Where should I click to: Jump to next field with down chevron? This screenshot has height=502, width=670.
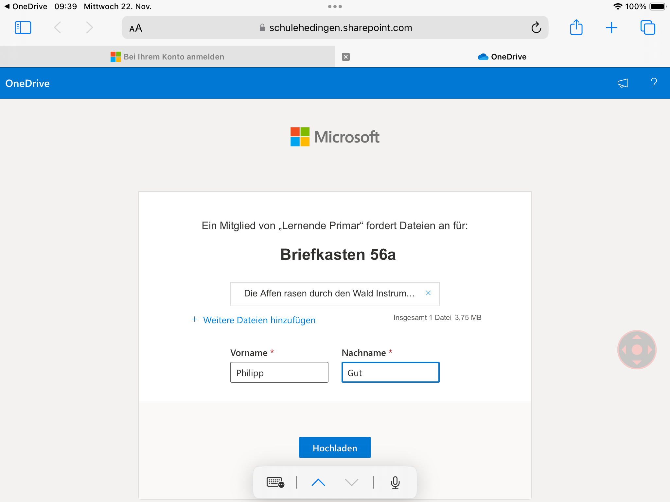[x=352, y=482]
